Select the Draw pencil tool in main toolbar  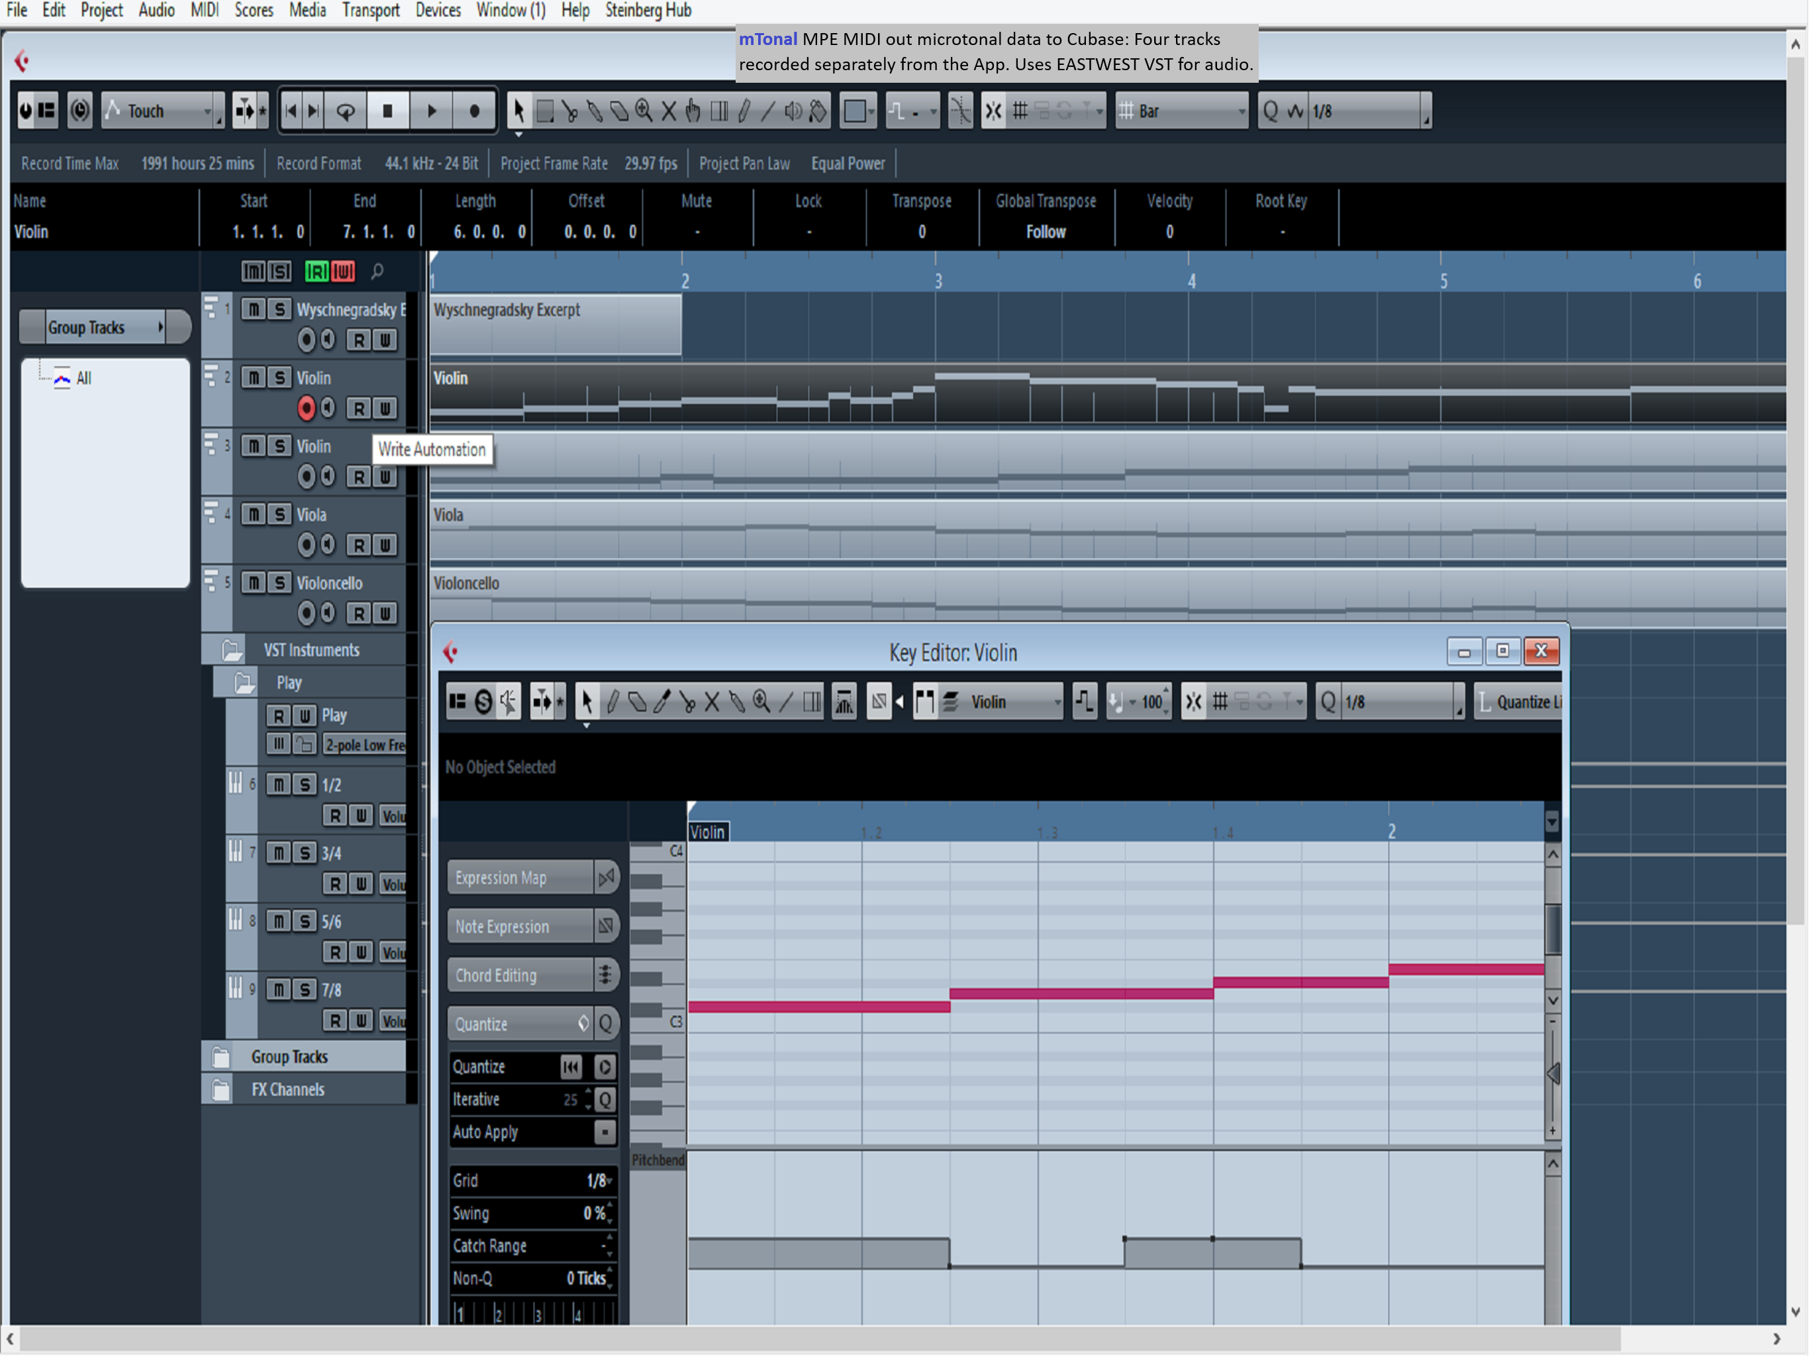[744, 111]
